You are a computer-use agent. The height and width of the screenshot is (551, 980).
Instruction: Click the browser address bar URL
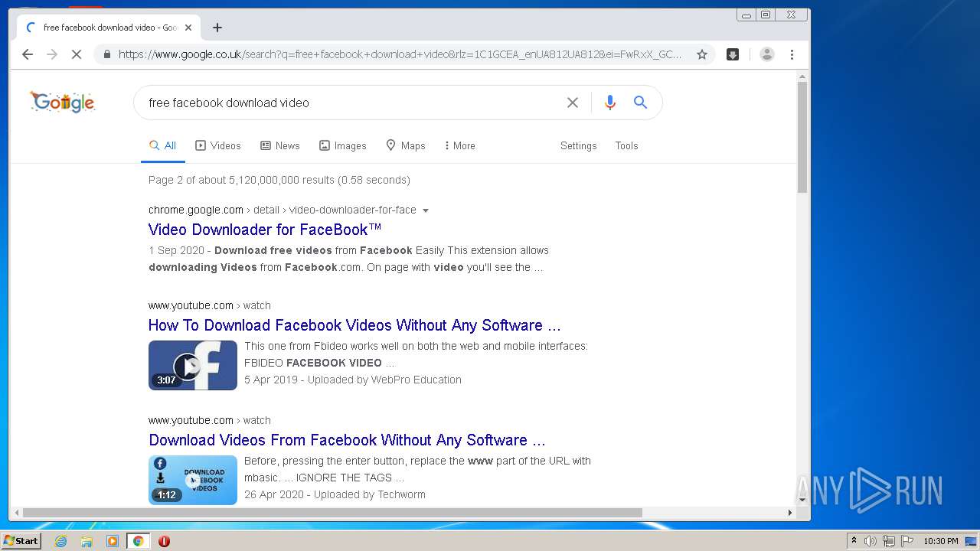tap(400, 54)
